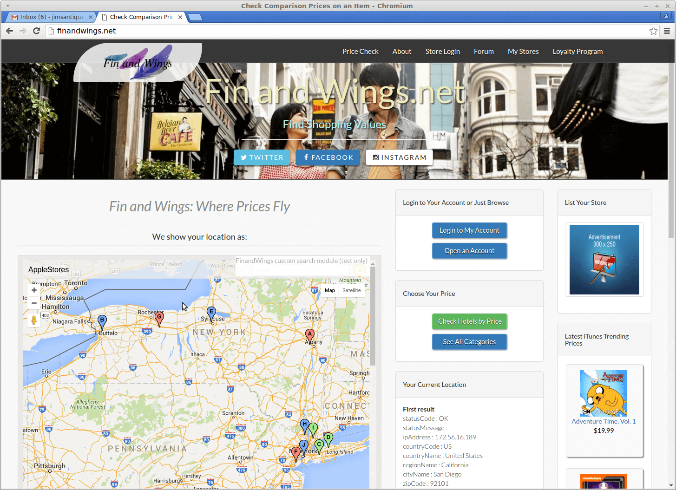Viewport: 676px width, 490px height.
Task: Click the Facebook button
Action: 328,157
